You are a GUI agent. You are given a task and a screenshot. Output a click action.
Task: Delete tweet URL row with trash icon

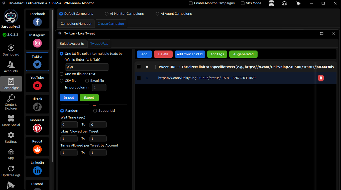pos(321,78)
